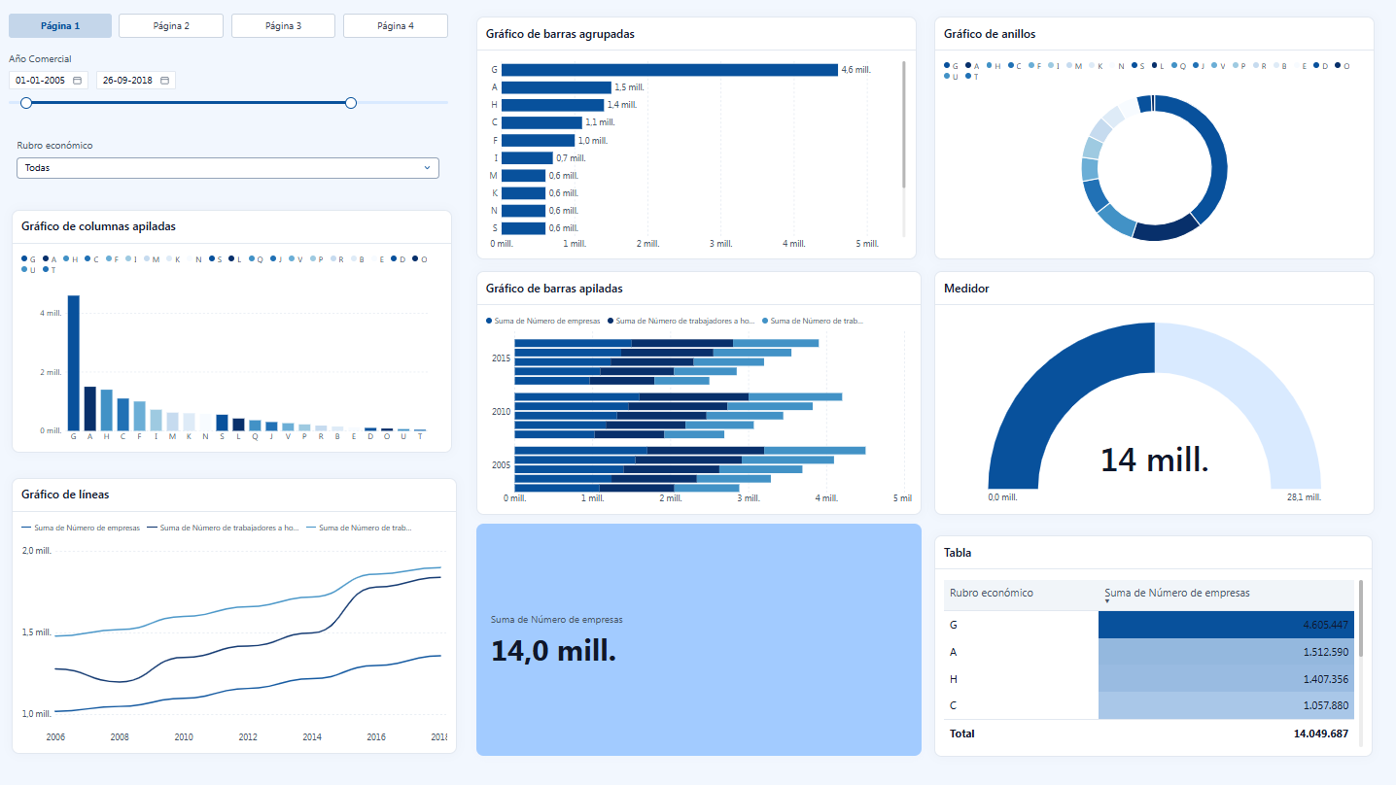Click the sort arrow under Suma de Número de empresas header
The width and height of the screenshot is (1396, 785).
point(1107,602)
